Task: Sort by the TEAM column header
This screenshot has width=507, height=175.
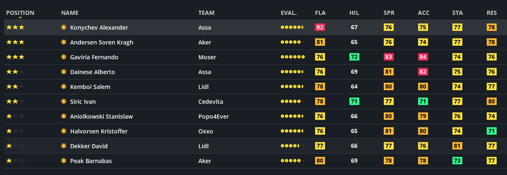Action: [206, 13]
